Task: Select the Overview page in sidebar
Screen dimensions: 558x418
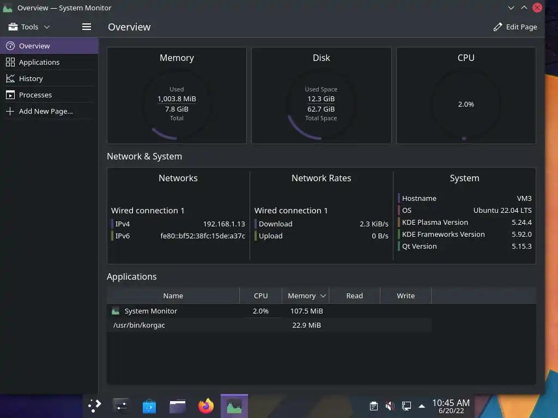Action: pos(49,46)
